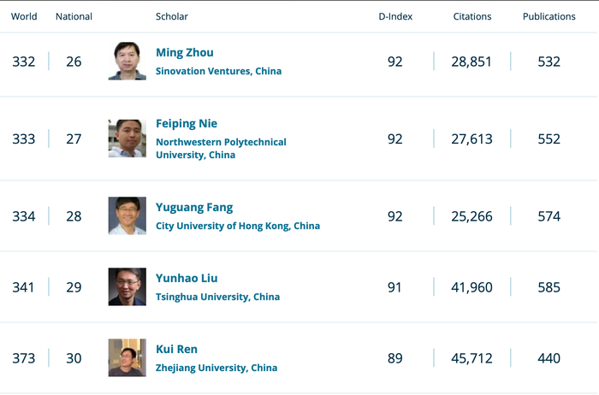
Task: Click Northwestern Polytechnical University affiliation
Action: [x=221, y=149]
